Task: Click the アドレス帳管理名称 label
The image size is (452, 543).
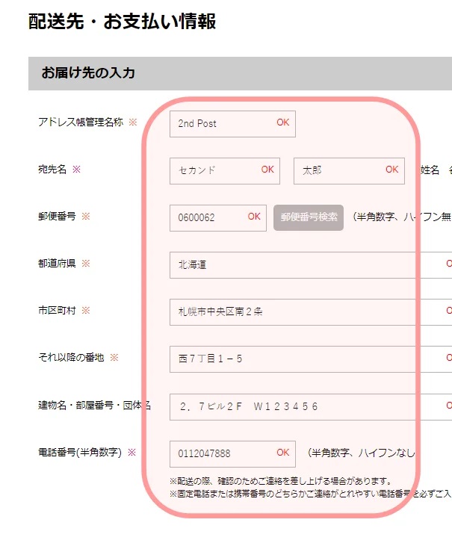Action: pos(81,122)
